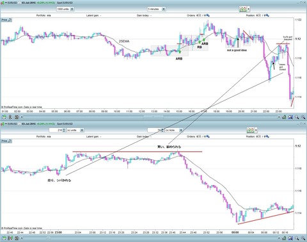
Task: Click the rightmost magnifier icon under the upper chart
Action: (x=303, y=117)
